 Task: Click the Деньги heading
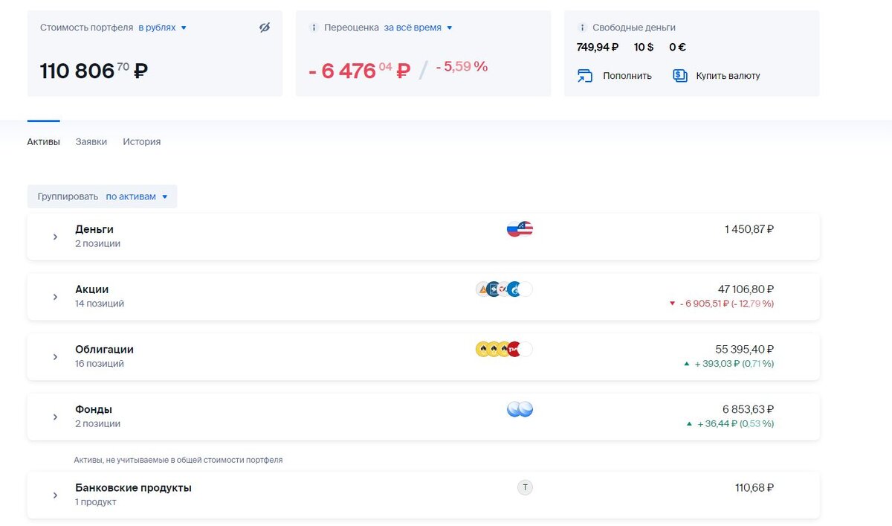point(94,229)
